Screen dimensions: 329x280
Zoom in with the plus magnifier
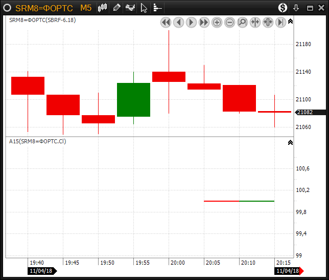tap(217, 22)
